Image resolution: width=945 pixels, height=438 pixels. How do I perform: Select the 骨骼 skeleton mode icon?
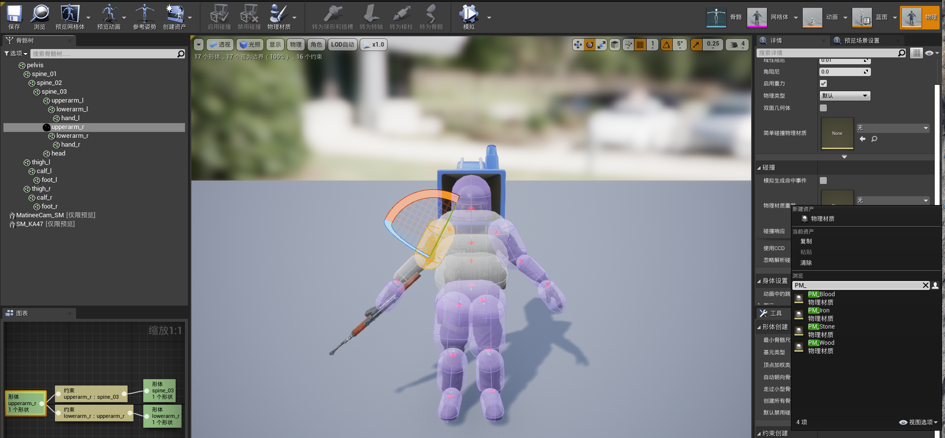tap(716, 17)
